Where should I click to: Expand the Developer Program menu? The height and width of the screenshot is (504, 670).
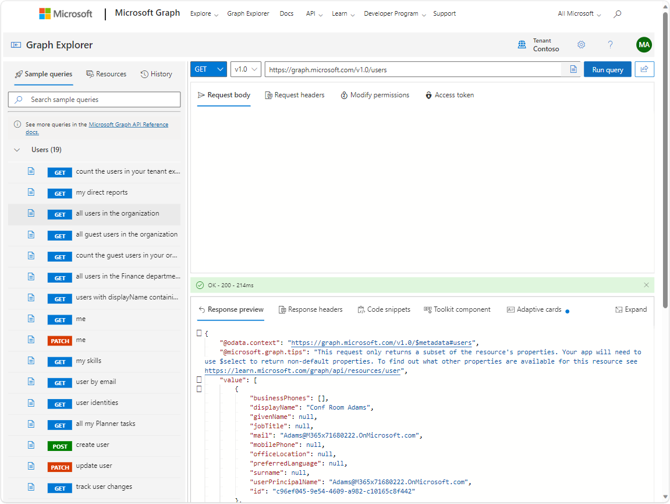click(x=395, y=13)
